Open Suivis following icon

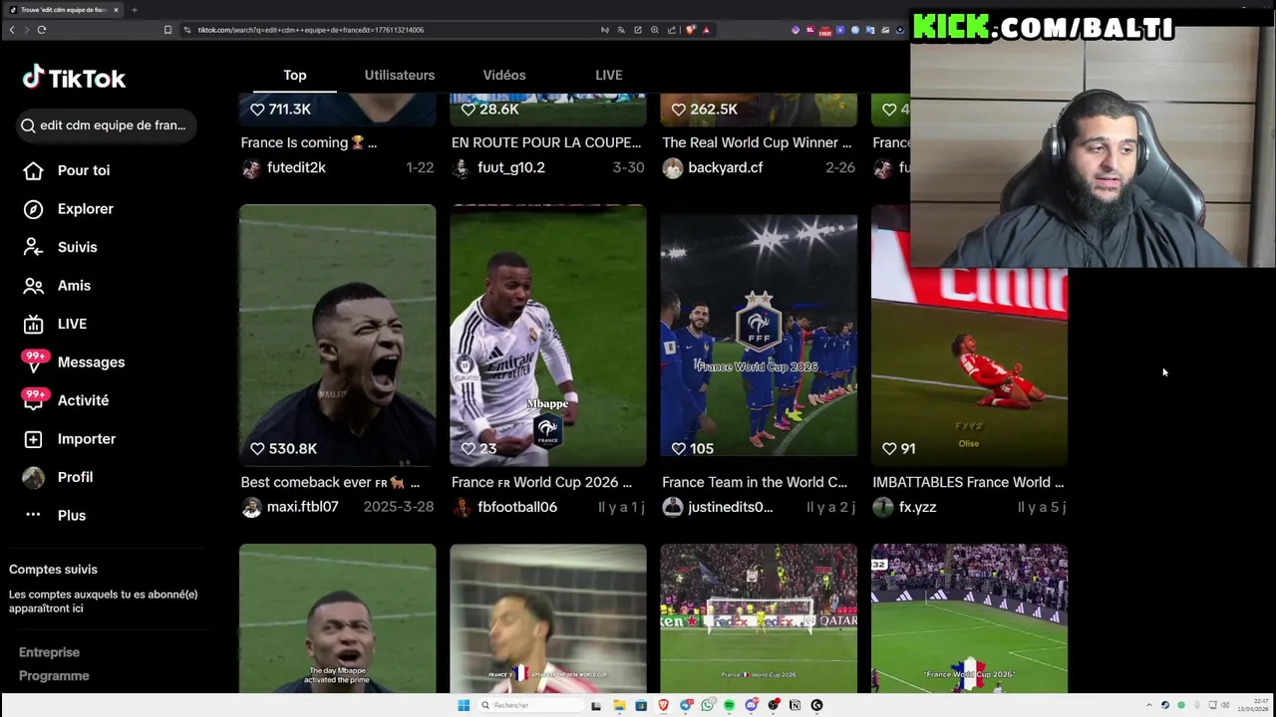coord(33,247)
